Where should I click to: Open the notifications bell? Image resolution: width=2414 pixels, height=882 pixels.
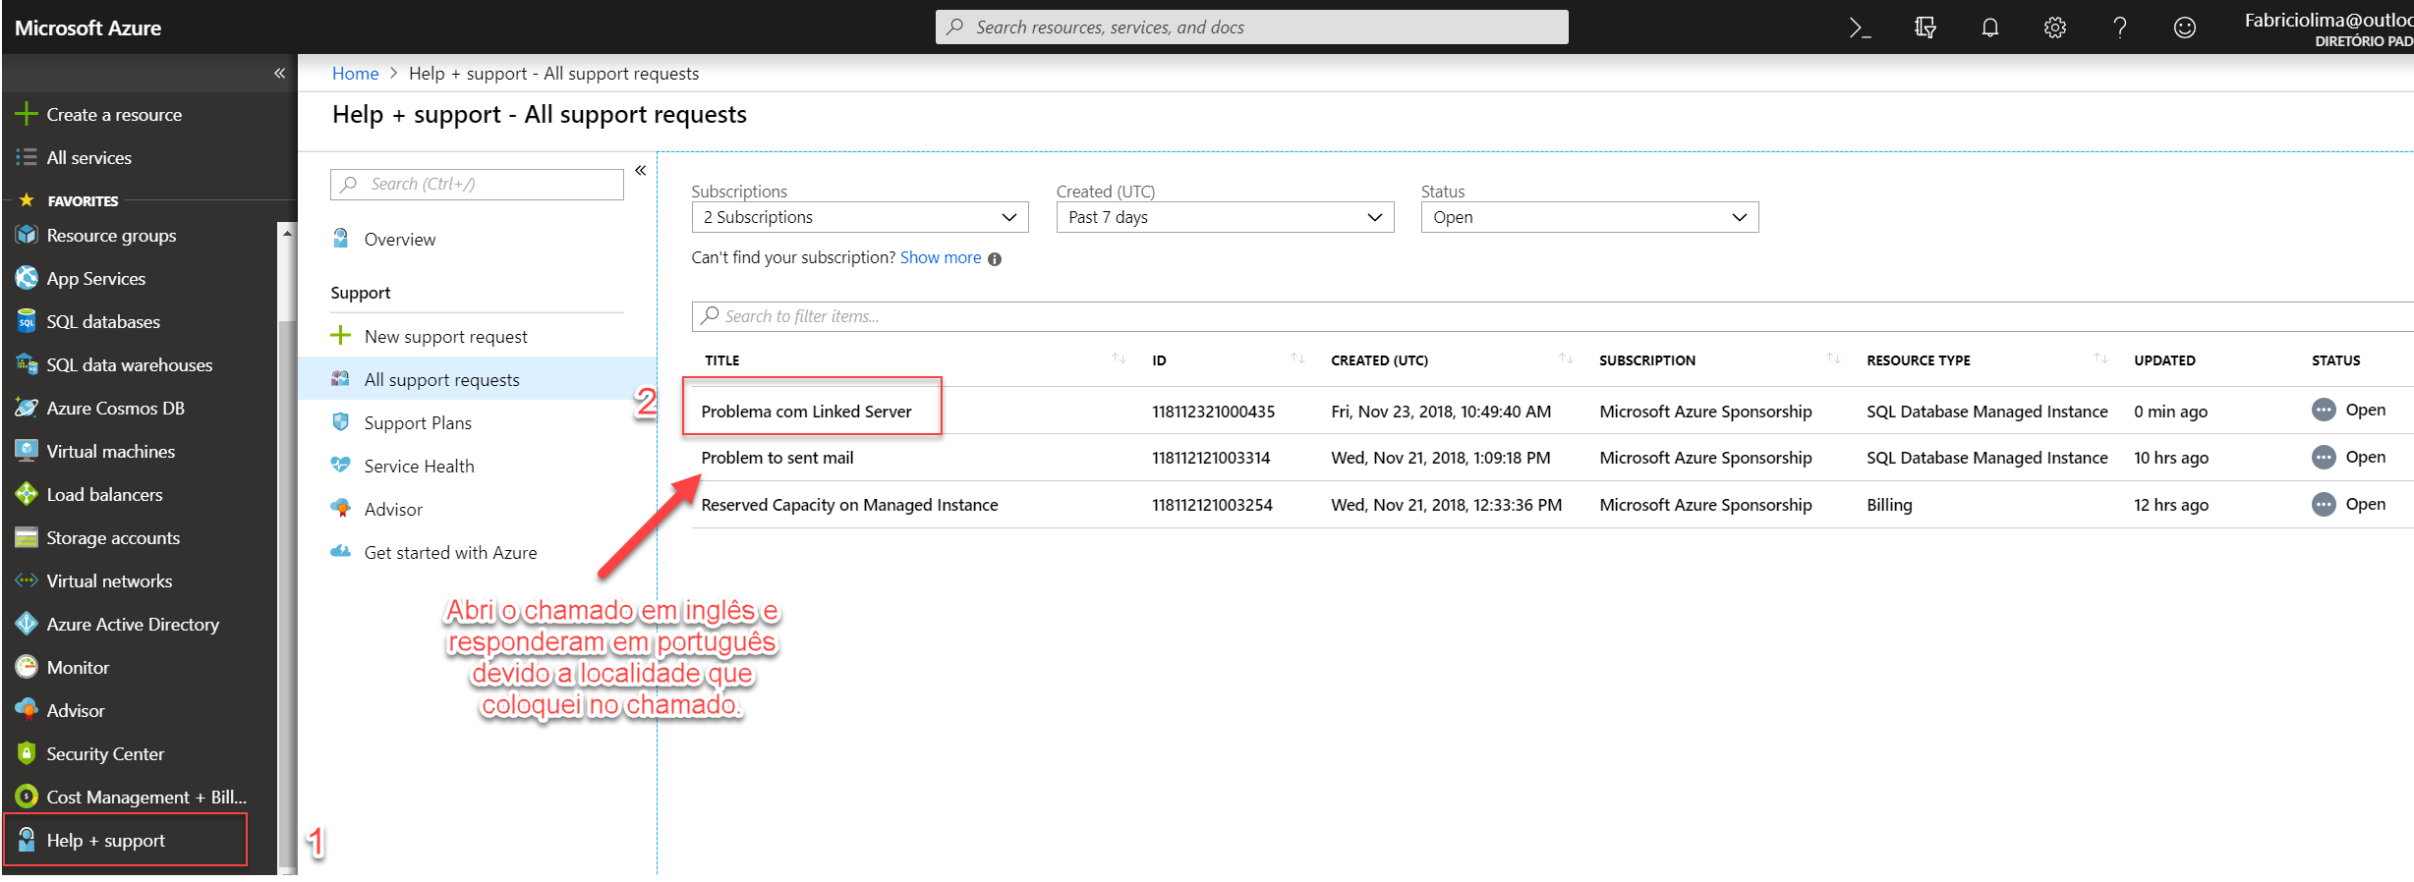point(1989,28)
